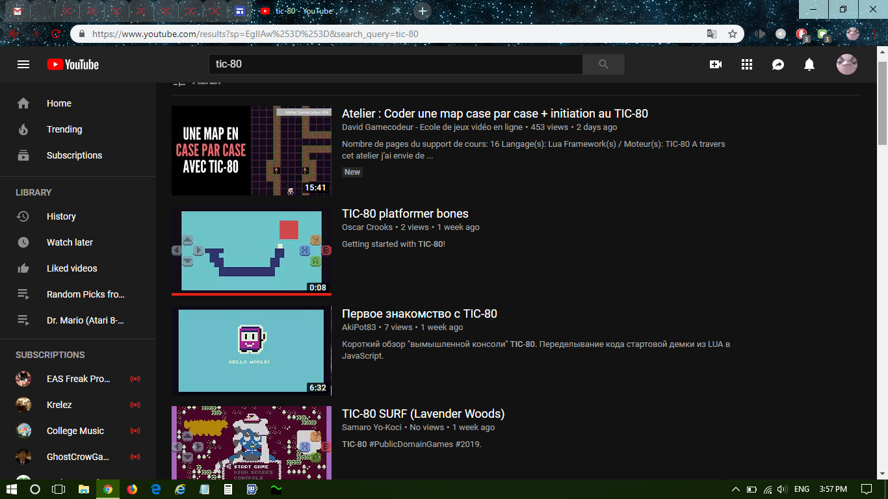Screen dimensions: 888x499
Task: Visit Samaro Yo-Koci channel link
Action: [x=373, y=428]
